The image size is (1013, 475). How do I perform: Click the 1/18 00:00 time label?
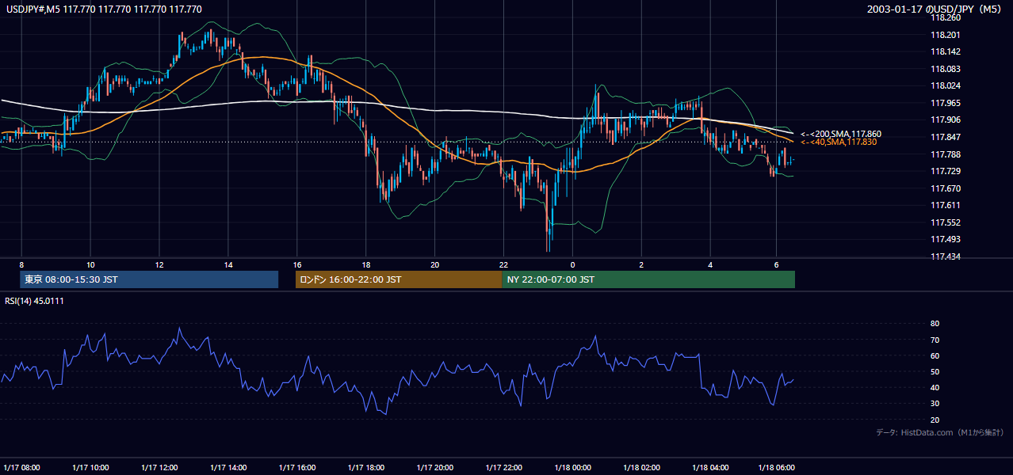tap(574, 467)
